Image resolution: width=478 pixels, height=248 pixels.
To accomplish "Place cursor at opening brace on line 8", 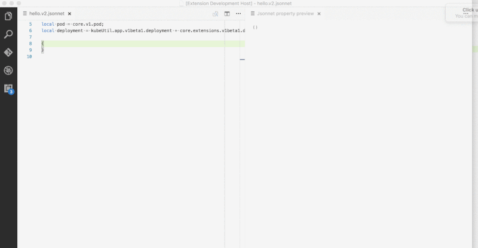I will tap(42, 44).
